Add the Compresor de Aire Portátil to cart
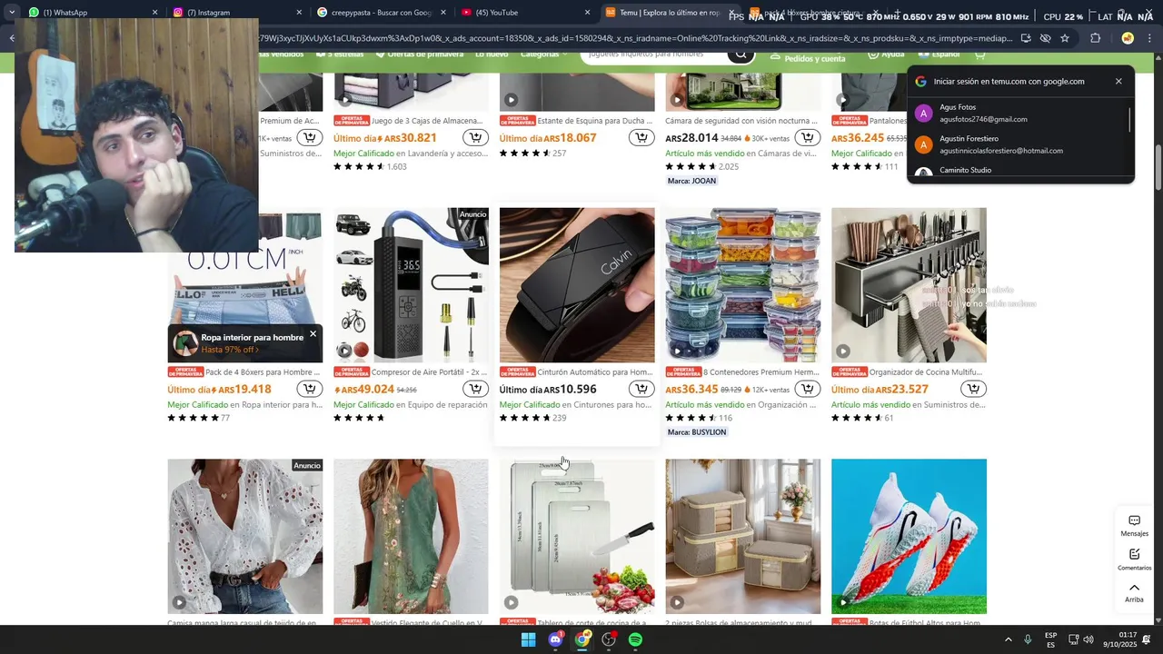Screen dimensions: 1163x654 tap(475, 389)
